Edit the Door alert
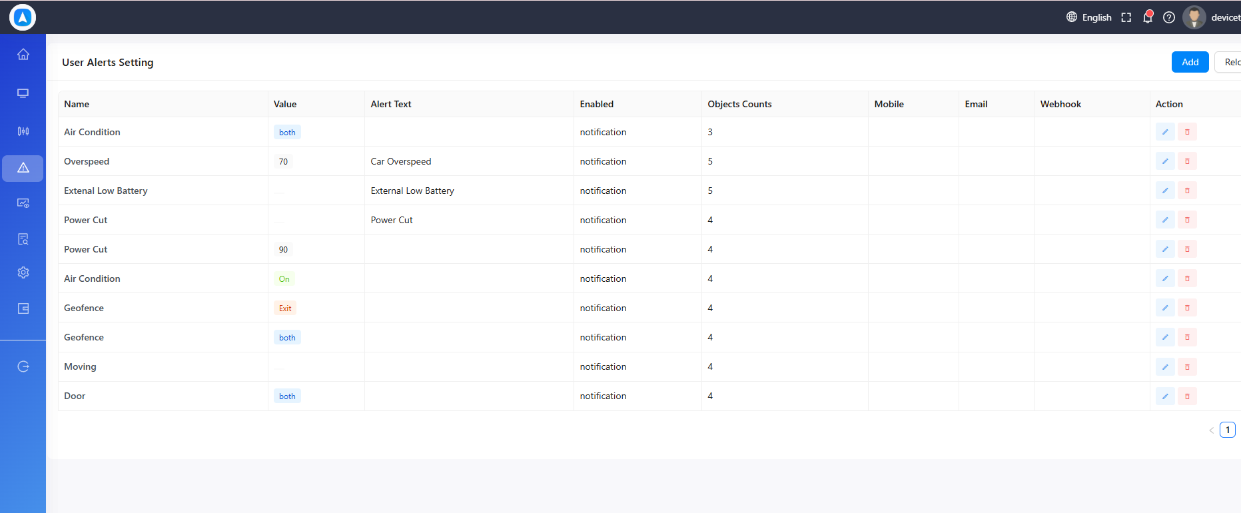The image size is (1241, 513). [x=1165, y=396]
